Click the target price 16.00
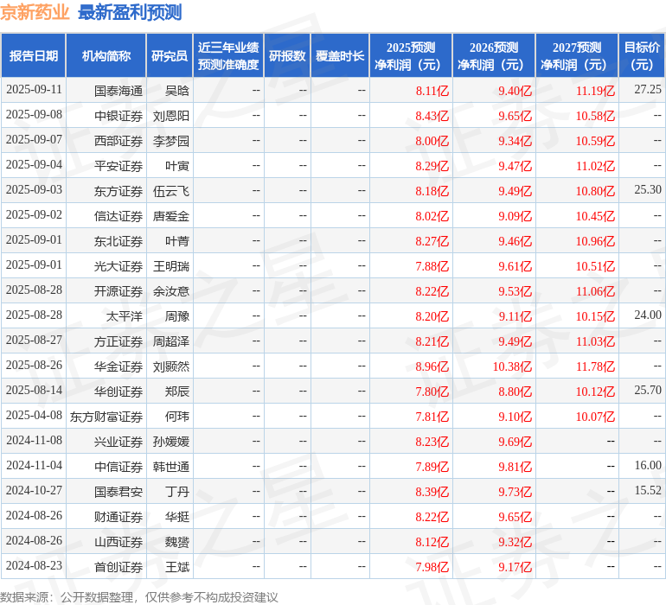 [x=648, y=465]
